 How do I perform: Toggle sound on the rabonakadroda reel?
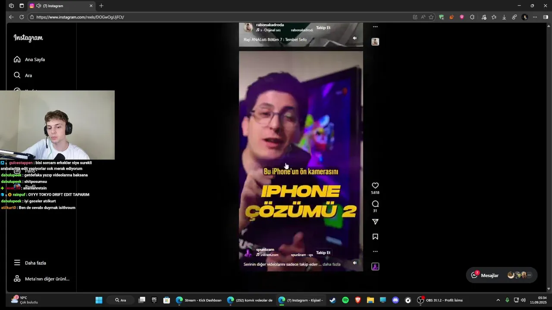(354, 38)
